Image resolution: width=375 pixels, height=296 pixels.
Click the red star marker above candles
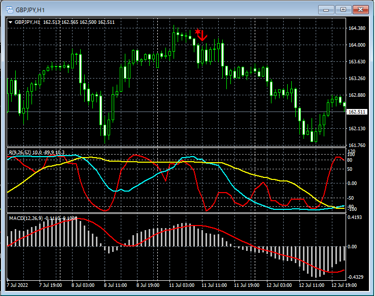click(x=197, y=31)
